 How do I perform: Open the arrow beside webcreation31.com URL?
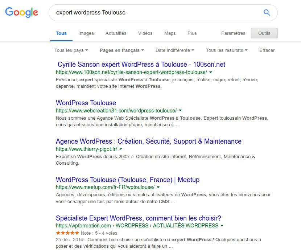pos(180,111)
